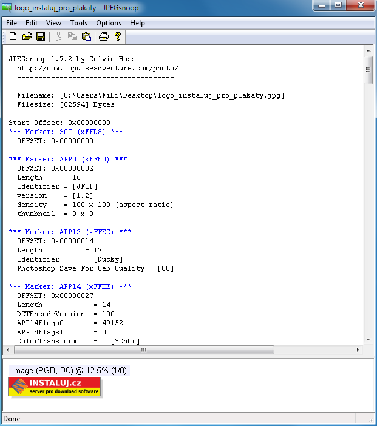The image size is (377, 426).
Task: Click the impulseadventure.com URL text
Action: coord(98,68)
